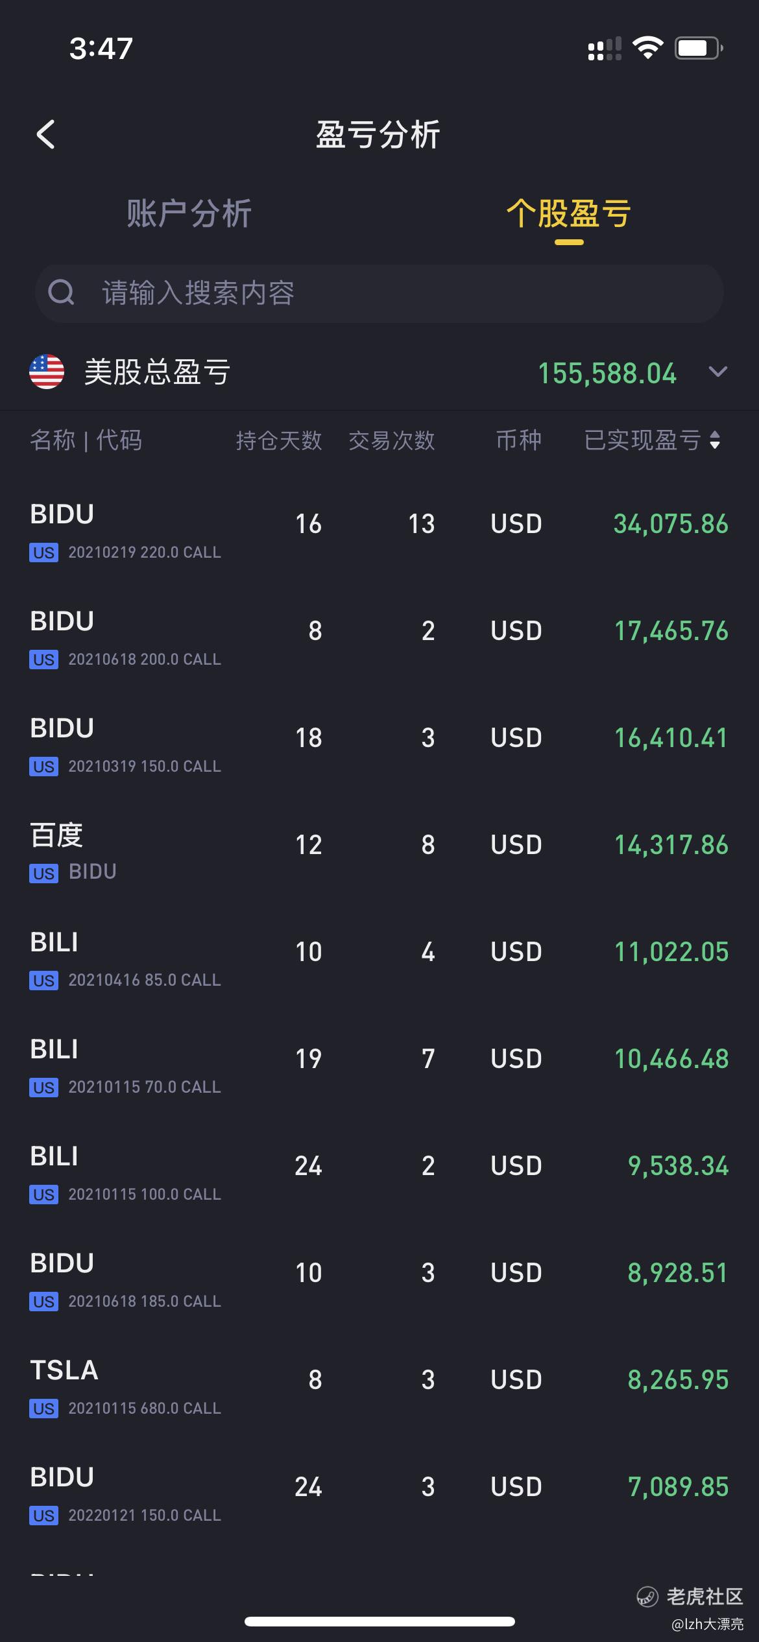Tap the US flag icon
This screenshot has width=759, height=1642.
pos(47,372)
